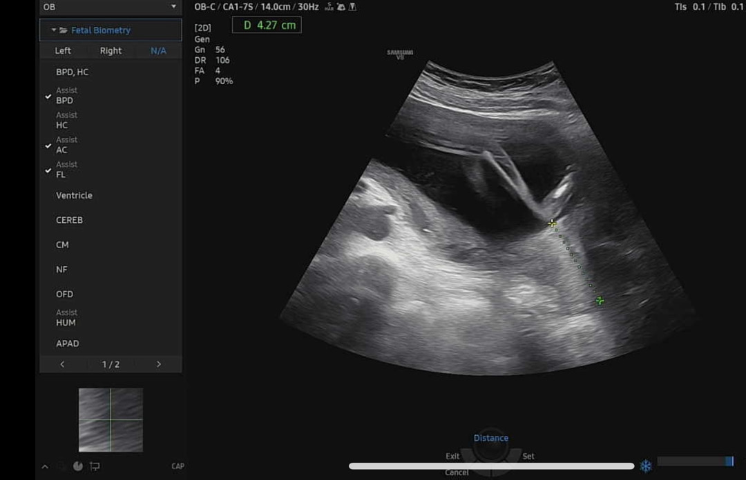Toggle the BPD measurement checkmark
This screenshot has width=746, height=480.
pyautogui.click(x=48, y=97)
